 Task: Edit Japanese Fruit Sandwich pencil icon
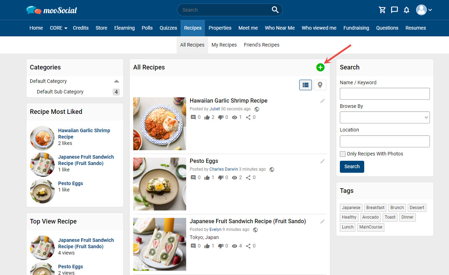click(x=322, y=221)
